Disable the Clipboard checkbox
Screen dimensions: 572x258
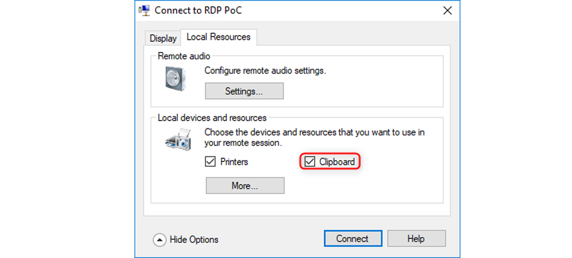pyautogui.click(x=309, y=162)
